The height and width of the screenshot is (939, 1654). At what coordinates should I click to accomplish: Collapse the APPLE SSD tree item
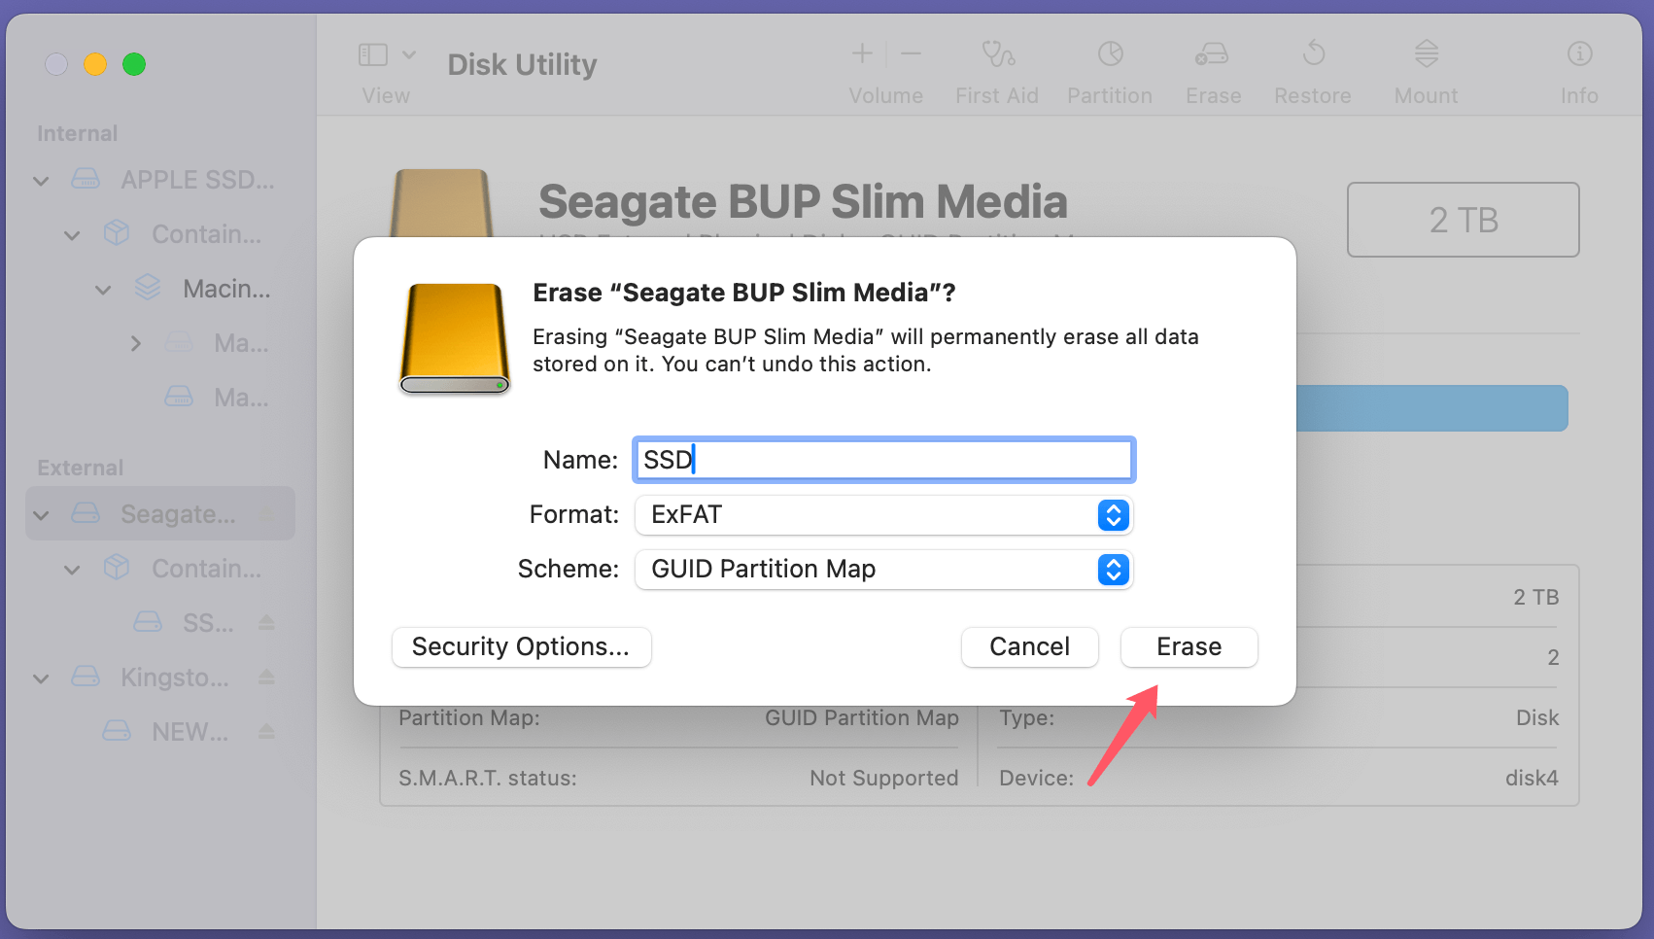(x=41, y=180)
